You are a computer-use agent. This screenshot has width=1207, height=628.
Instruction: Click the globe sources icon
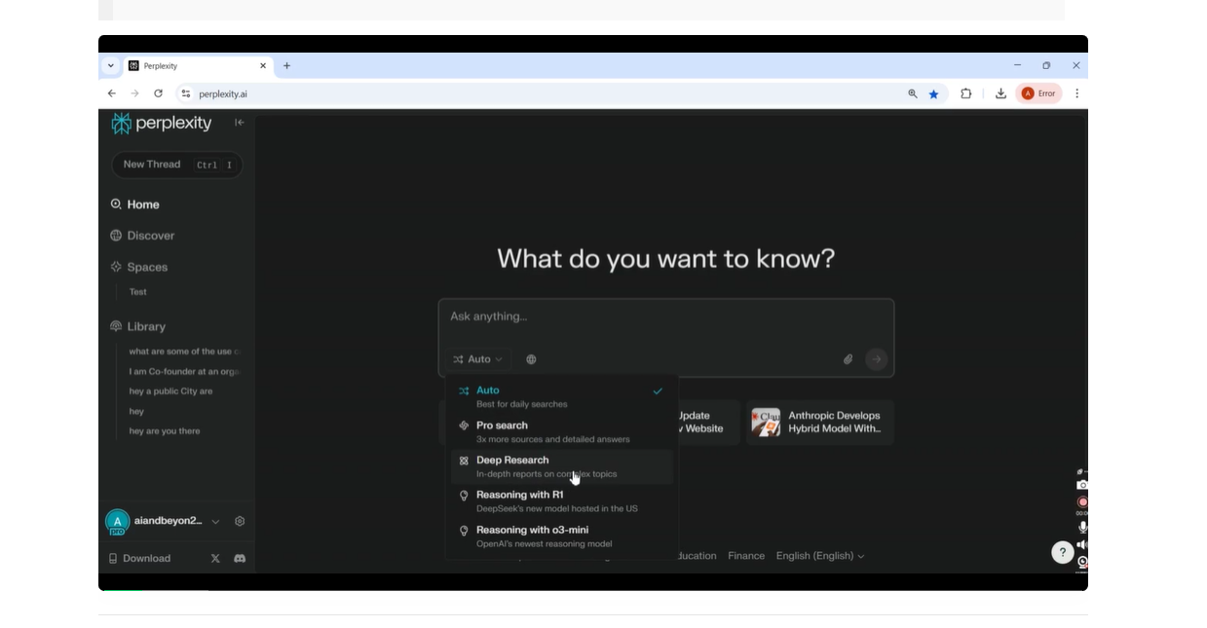point(531,359)
